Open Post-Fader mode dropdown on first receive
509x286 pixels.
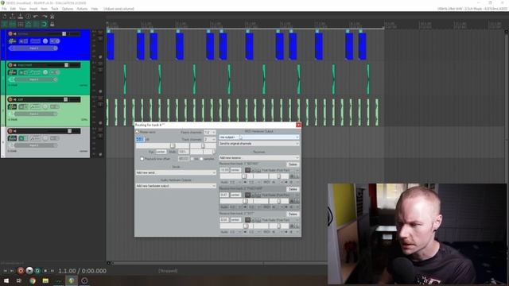pos(281,170)
